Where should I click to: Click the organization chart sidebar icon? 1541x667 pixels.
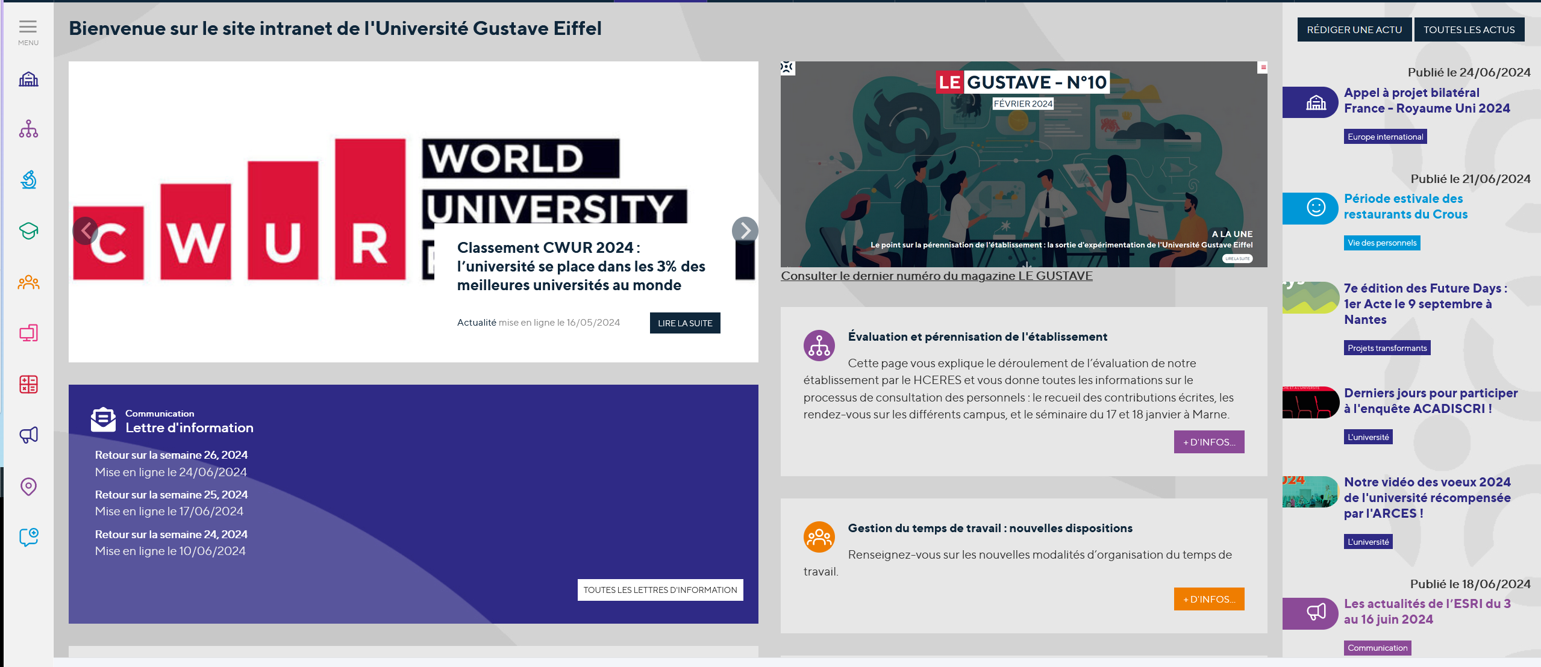pos(28,129)
